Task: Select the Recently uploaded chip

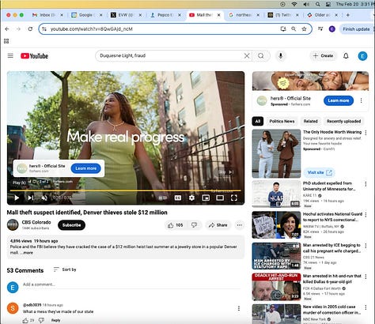Action: pyautogui.click(x=343, y=121)
